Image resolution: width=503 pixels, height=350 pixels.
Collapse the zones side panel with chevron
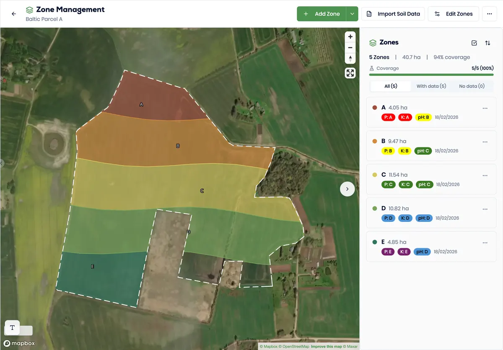(347, 189)
